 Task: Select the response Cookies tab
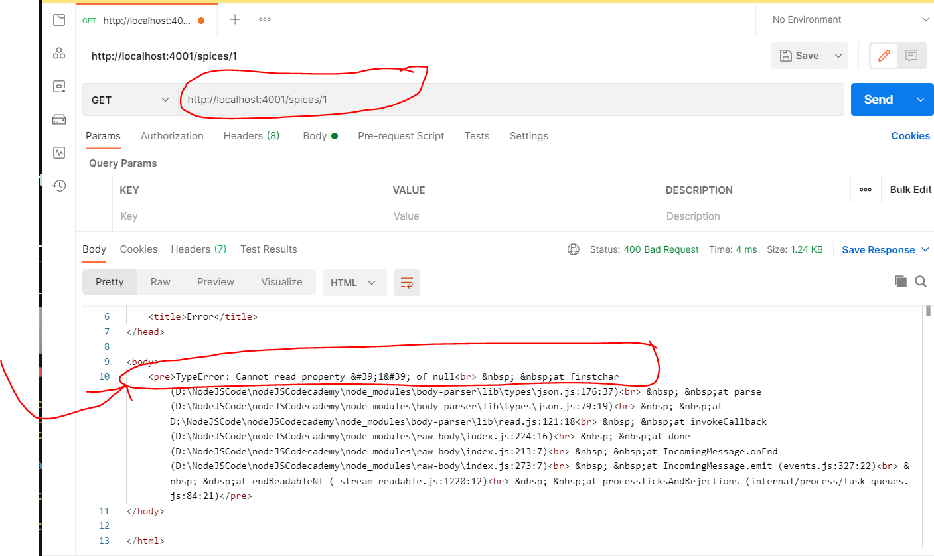[x=139, y=249]
